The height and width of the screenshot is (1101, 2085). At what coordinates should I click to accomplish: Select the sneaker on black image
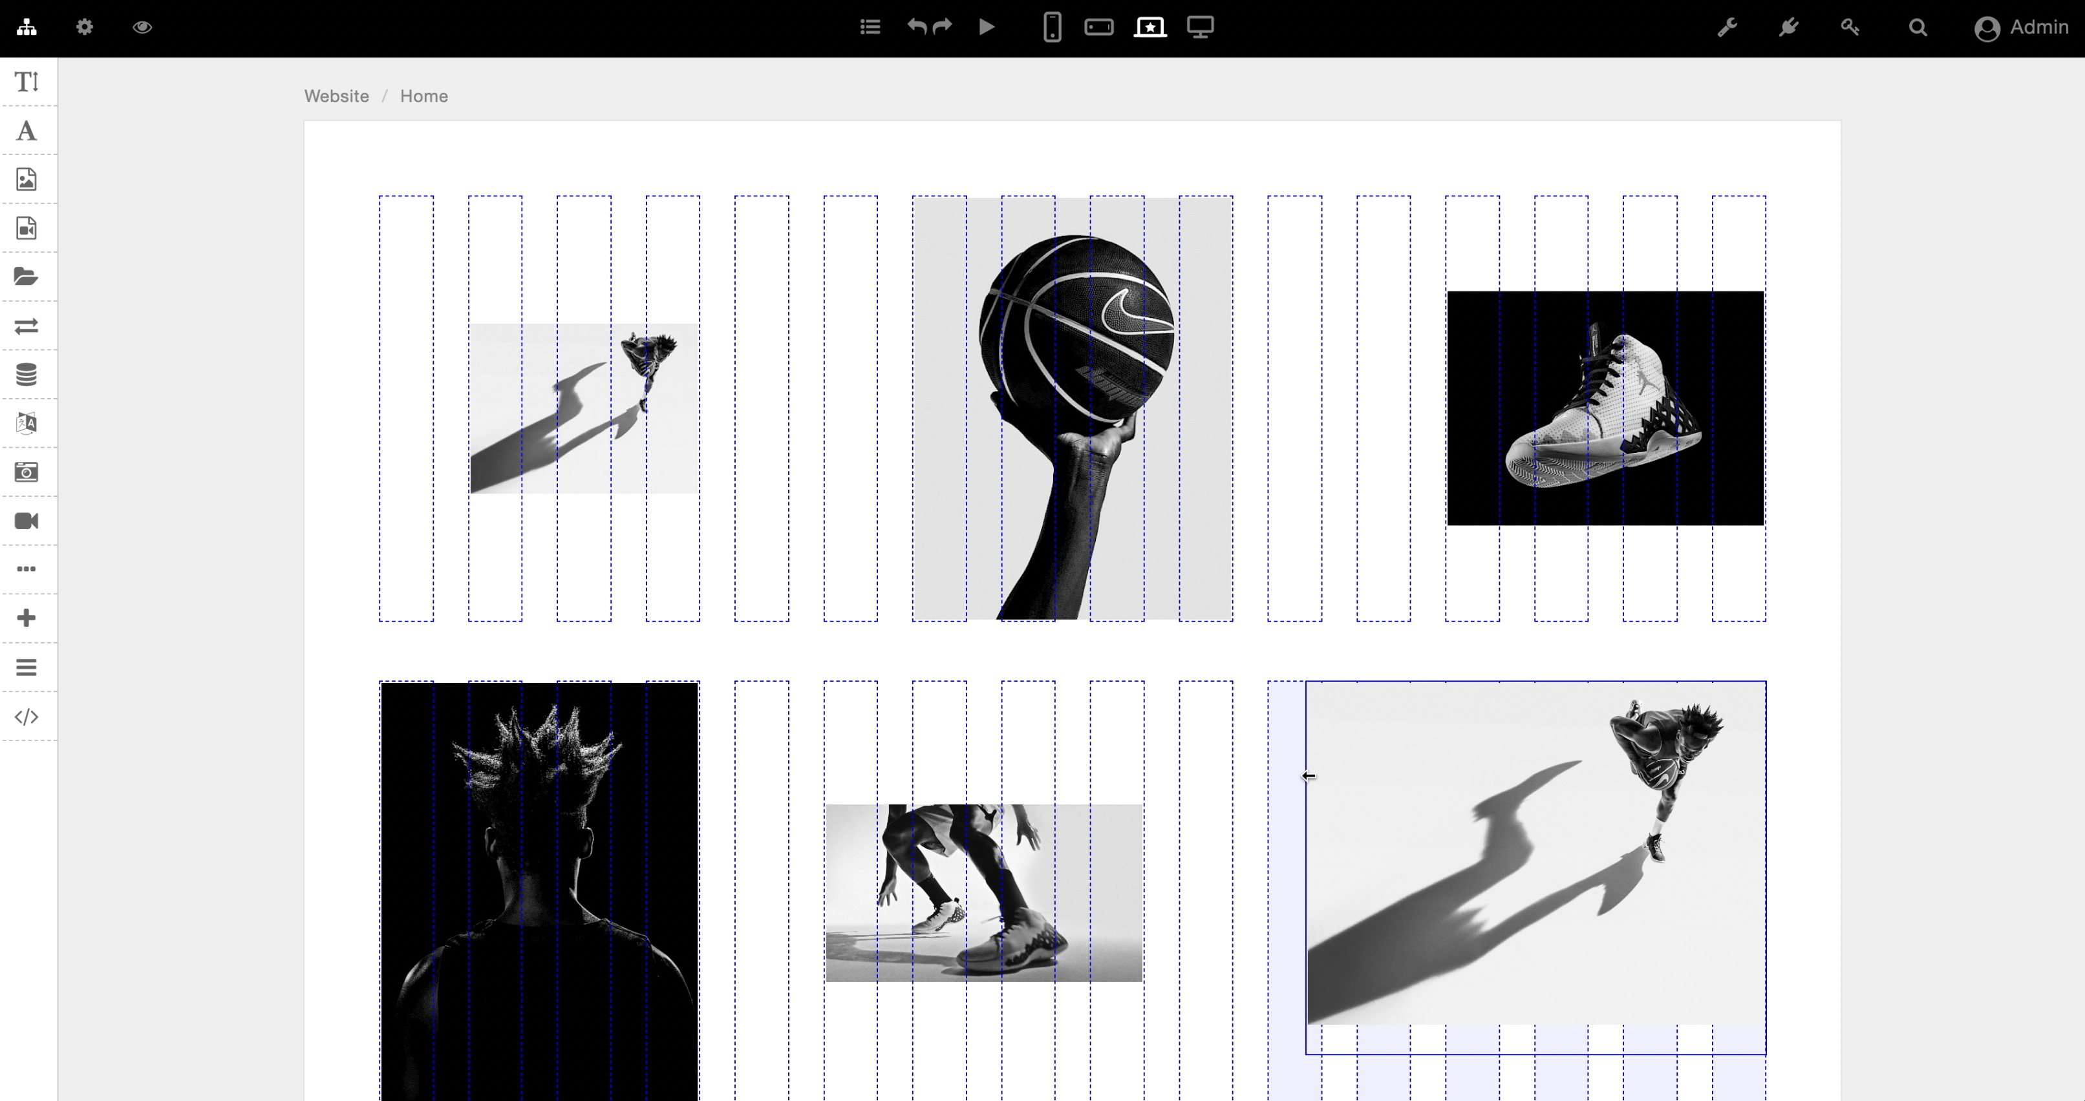click(1606, 408)
